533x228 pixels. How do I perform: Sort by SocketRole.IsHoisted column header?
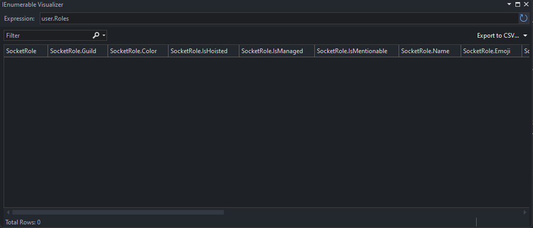[x=204, y=51]
